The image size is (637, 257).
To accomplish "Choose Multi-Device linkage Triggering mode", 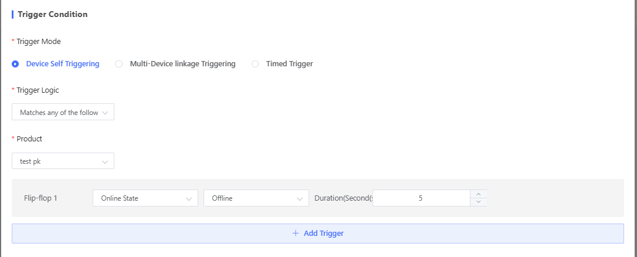I will coord(118,64).
